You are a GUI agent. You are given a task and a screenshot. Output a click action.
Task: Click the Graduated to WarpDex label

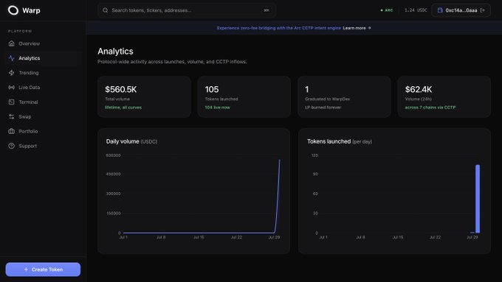point(327,99)
